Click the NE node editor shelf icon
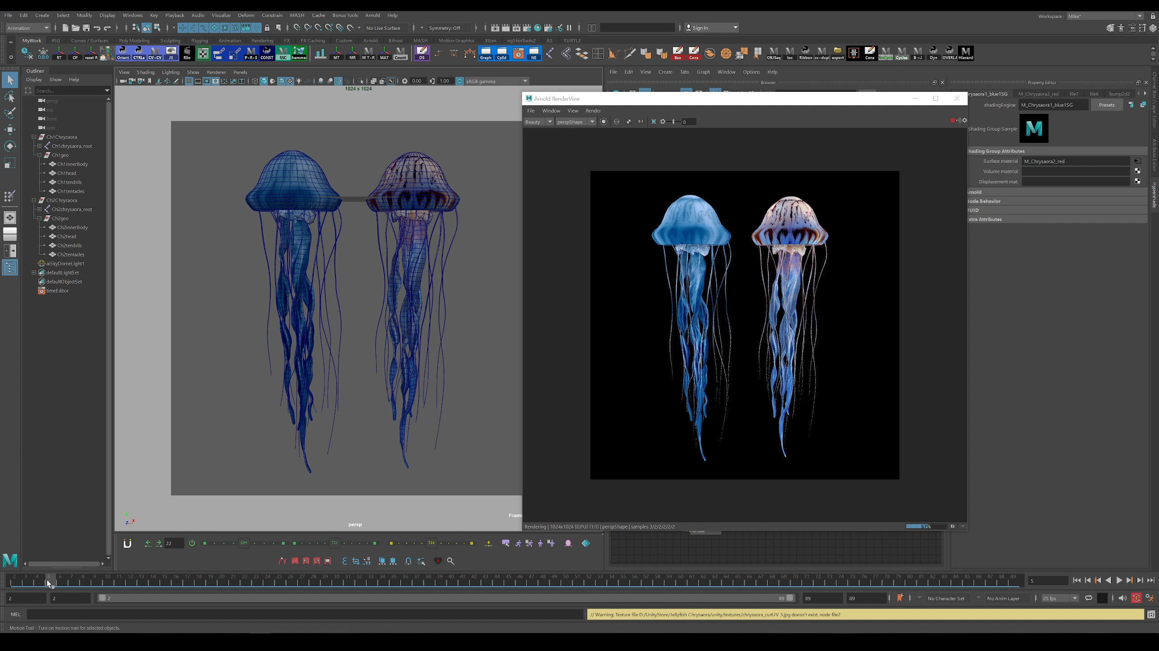The image size is (1159, 651). (x=534, y=53)
